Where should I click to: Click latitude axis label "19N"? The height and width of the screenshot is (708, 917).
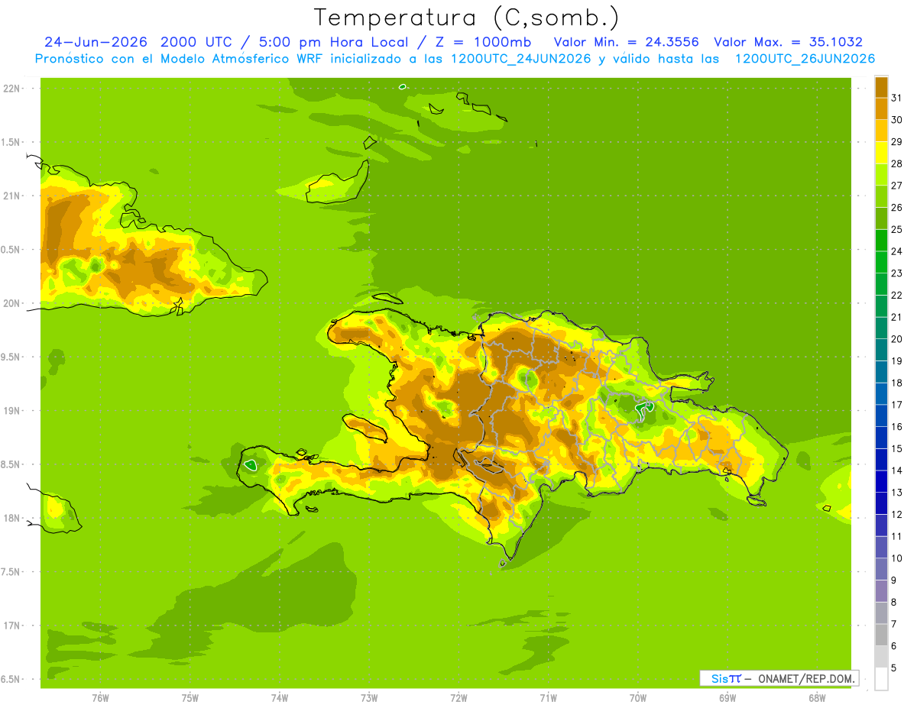(11, 411)
